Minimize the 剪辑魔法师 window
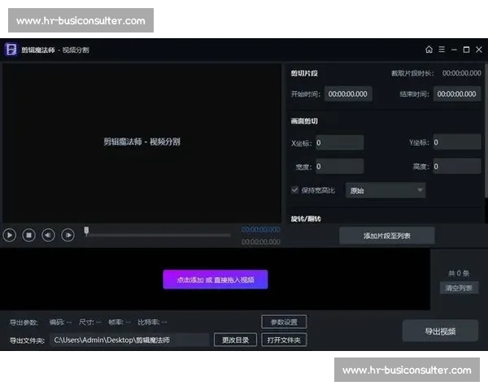Viewport: 488px width, 390px height. [x=454, y=50]
